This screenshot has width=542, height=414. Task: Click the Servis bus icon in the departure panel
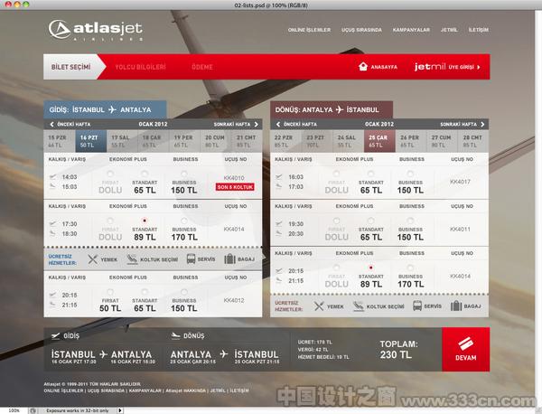click(x=191, y=259)
